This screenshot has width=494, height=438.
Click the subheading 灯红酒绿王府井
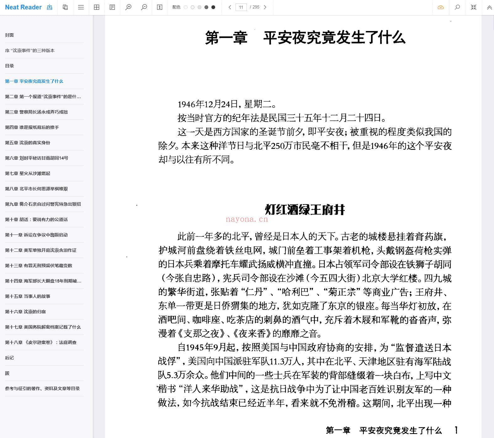(x=305, y=210)
